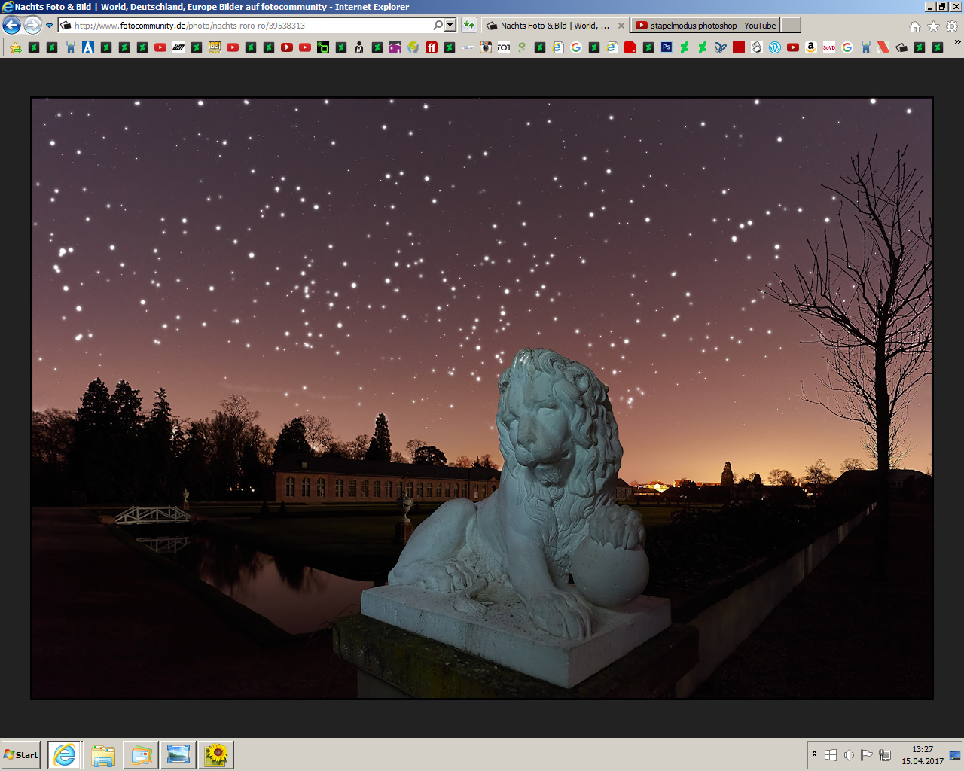The image size is (964, 771).
Task: Click the volume speaker tray icon
Action: click(x=849, y=755)
